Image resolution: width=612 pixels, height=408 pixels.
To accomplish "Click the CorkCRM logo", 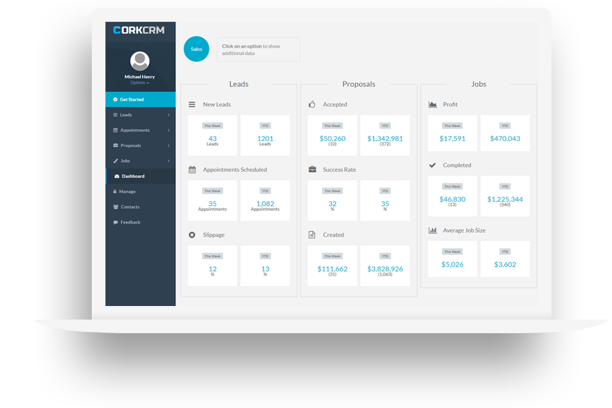I will 139,30.
